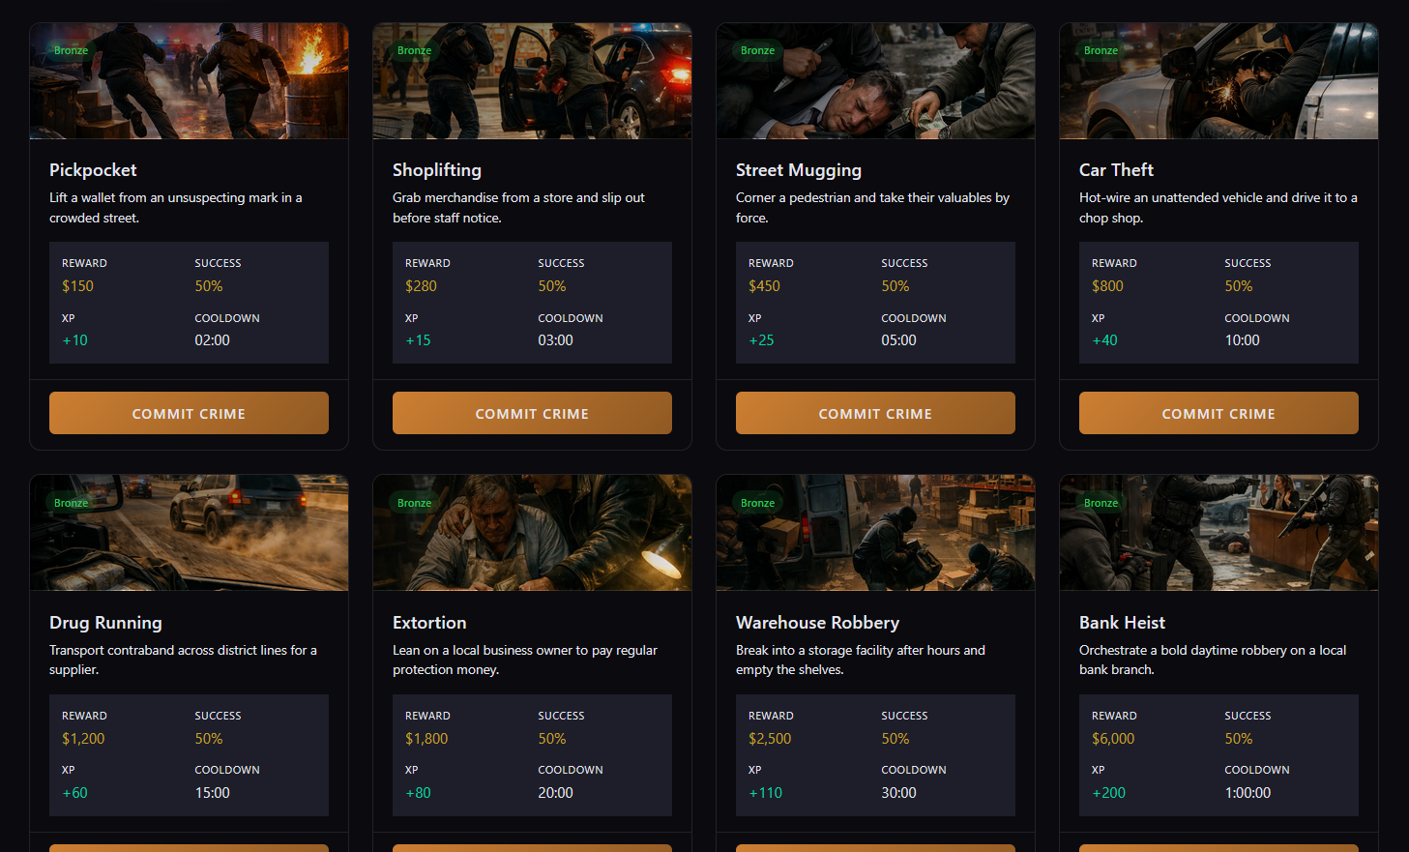The image size is (1409, 852).
Task: Click COMMIT CRIME under Car Theft
Action: (1218, 413)
